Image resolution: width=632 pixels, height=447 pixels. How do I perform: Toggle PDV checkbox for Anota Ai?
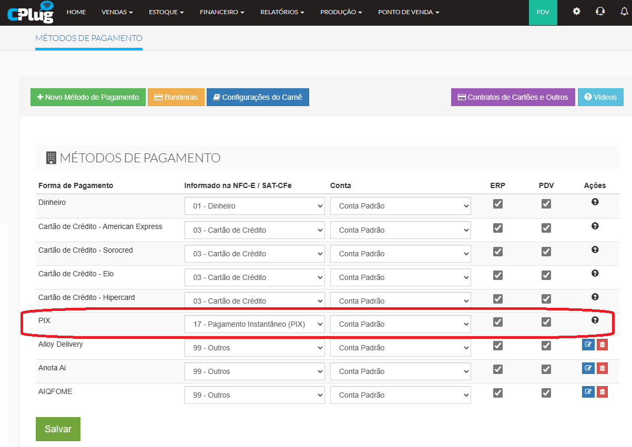tap(546, 369)
